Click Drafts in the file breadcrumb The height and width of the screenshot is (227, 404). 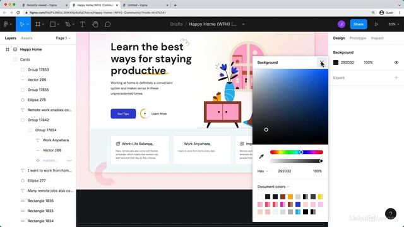176,24
